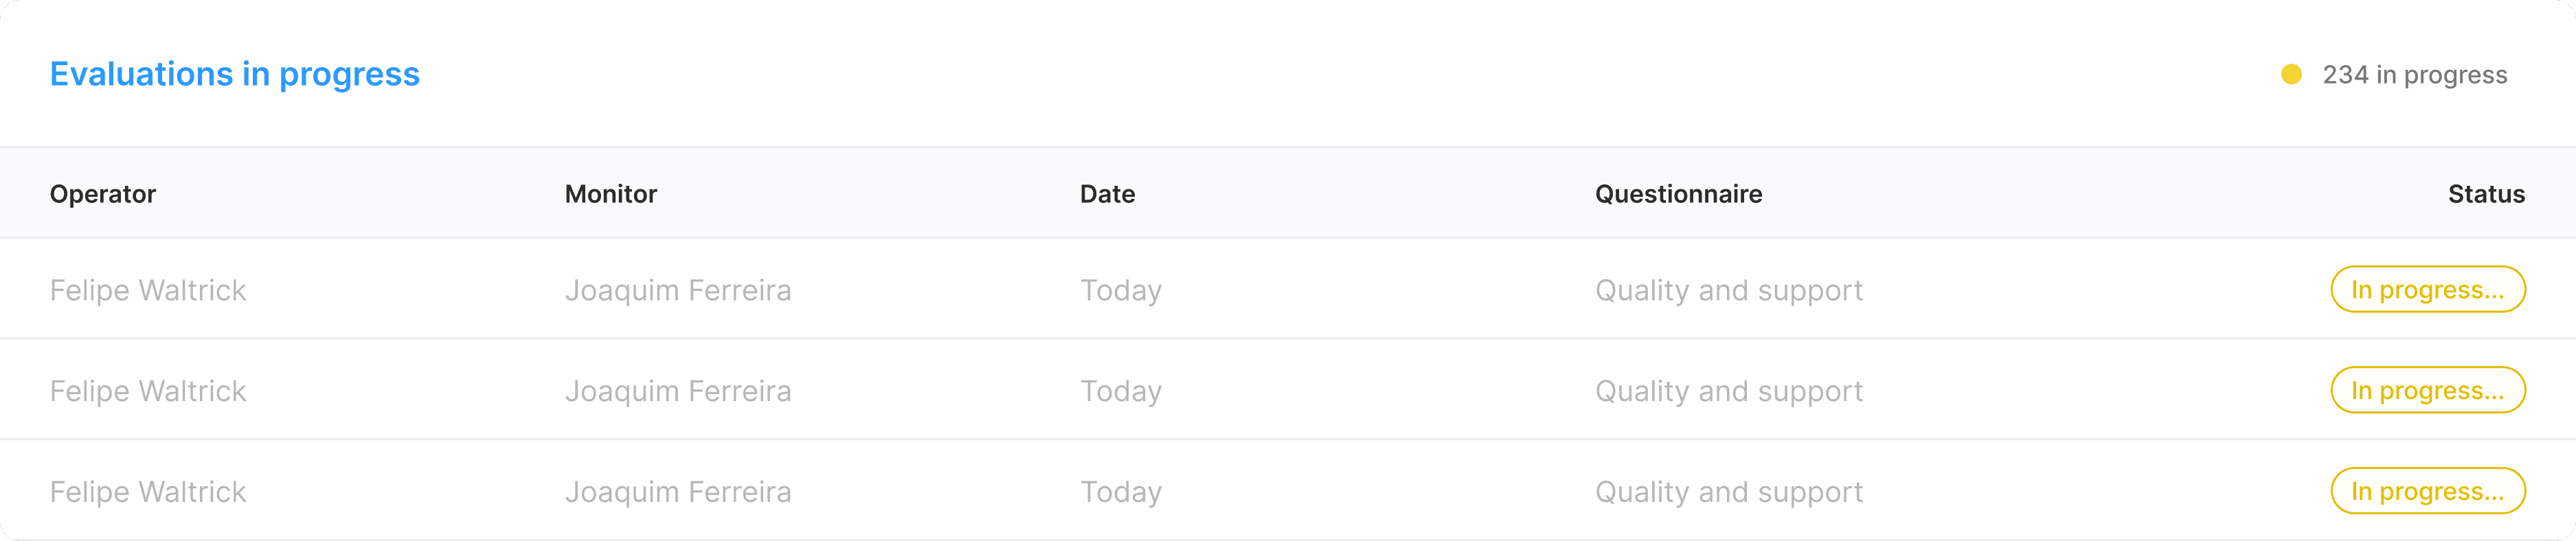Sort by the Status column header
This screenshot has height=541, width=2576.
click(2486, 193)
